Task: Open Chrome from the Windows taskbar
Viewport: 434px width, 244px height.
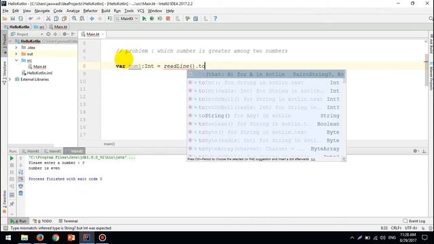Action: pyautogui.click(x=56, y=238)
